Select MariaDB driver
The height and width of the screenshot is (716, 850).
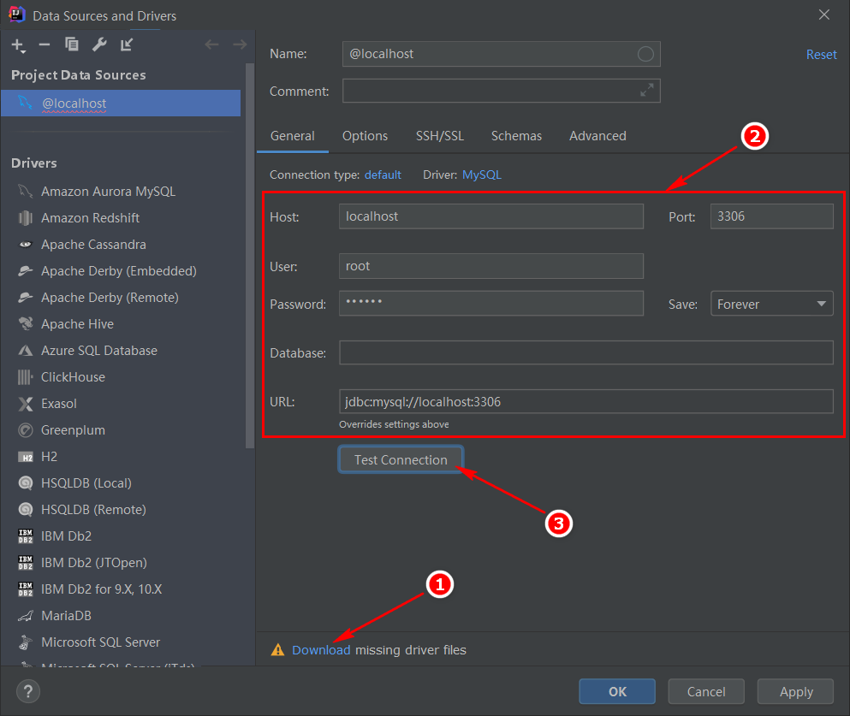coord(66,616)
